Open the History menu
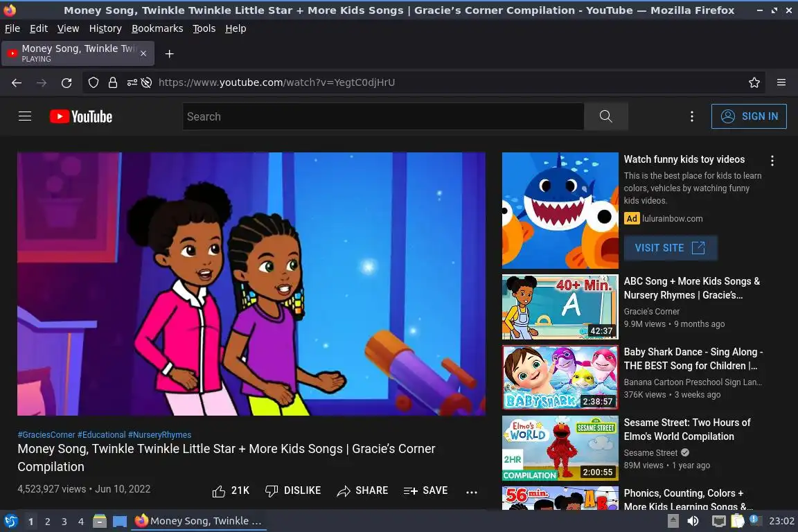The width and height of the screenshot is (798, 532). tap(105, 28)
